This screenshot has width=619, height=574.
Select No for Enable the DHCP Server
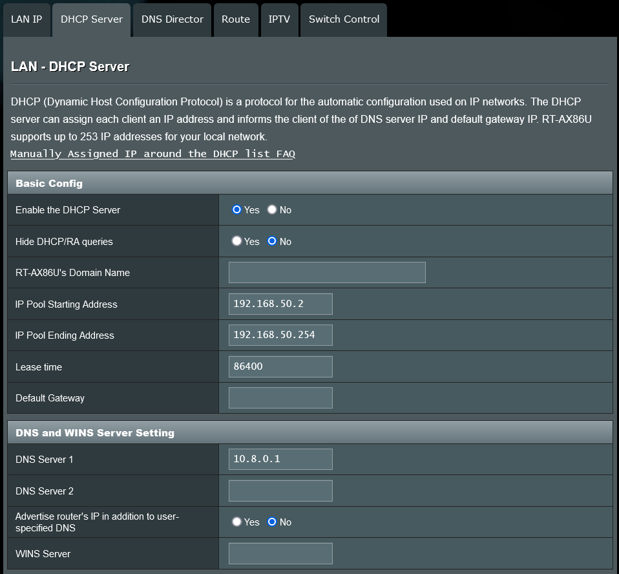272,210
